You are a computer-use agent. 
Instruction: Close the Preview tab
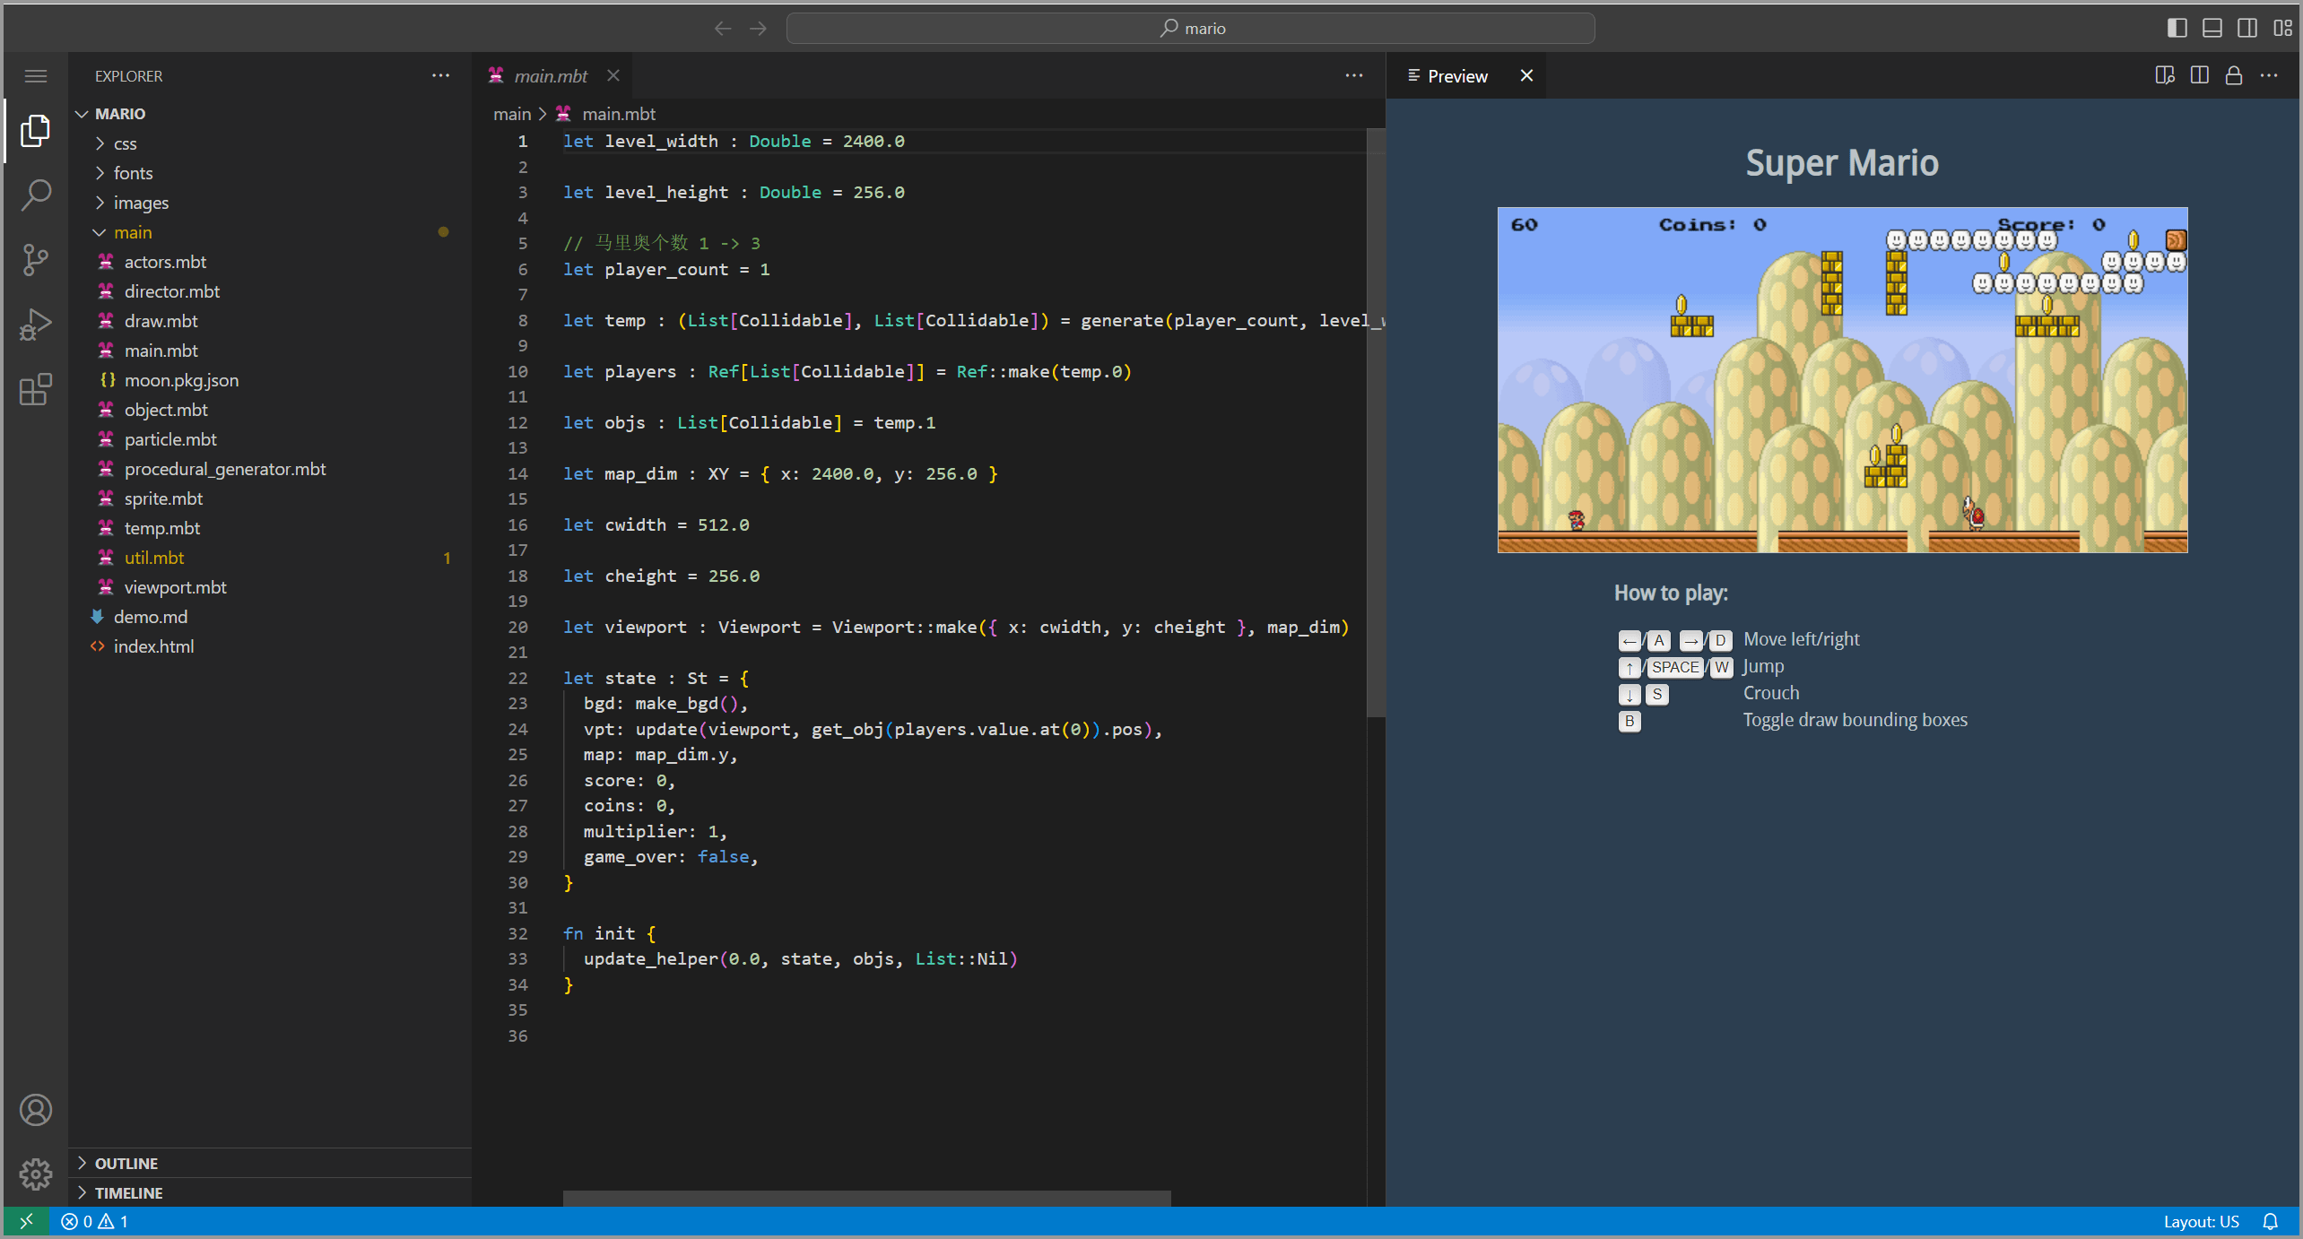pyautogui.click(x=1527, y=76)
